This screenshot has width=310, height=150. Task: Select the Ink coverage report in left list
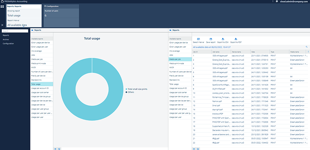point(36,51)
